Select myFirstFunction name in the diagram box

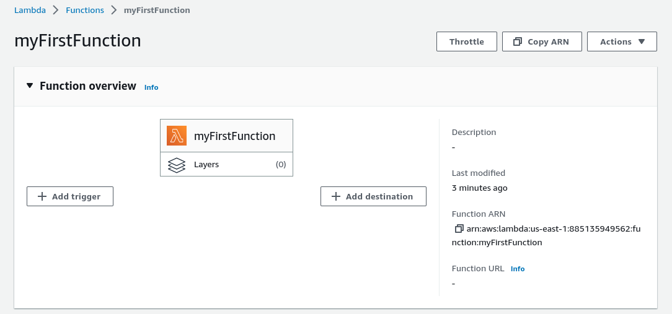tap(234, 136)
